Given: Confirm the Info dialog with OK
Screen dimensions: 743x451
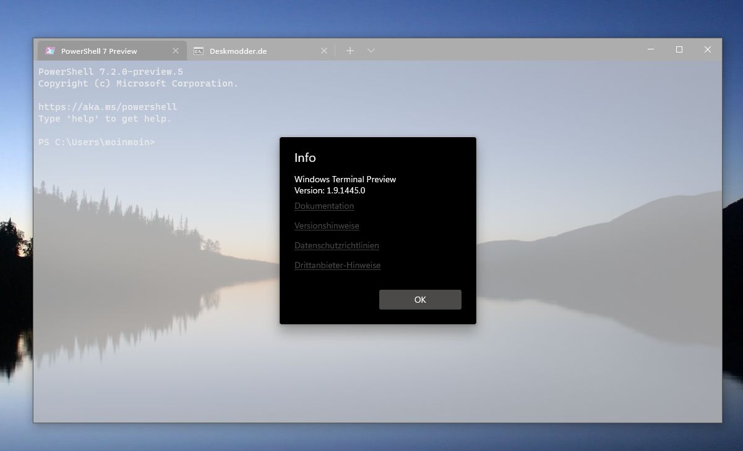Looking at the screenshot, I should point(420,300).
